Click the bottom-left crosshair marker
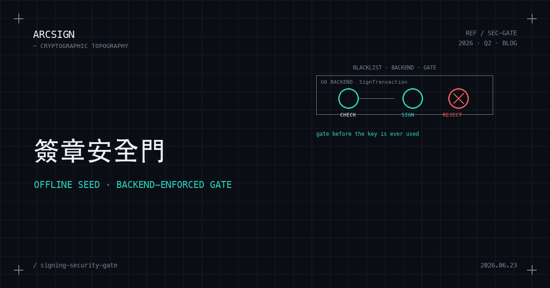The height and width of the screenshot is (288, 550). coord(18,270)
